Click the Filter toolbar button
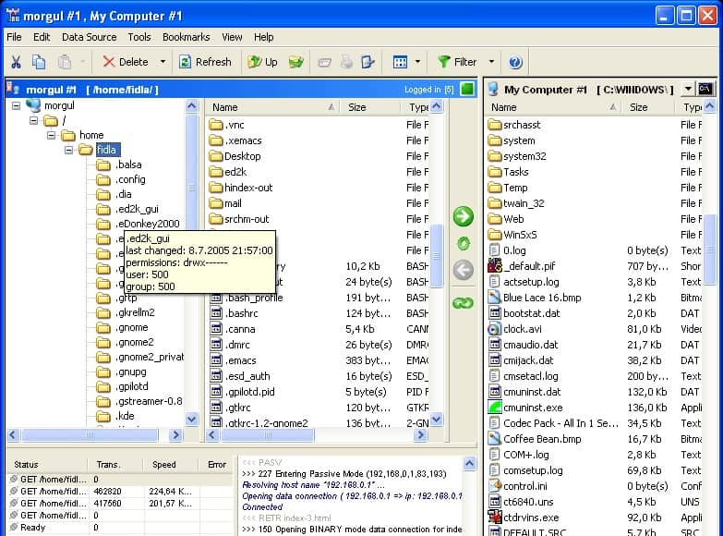The width and height of the screenshot is (723, 536). [457, 62]
